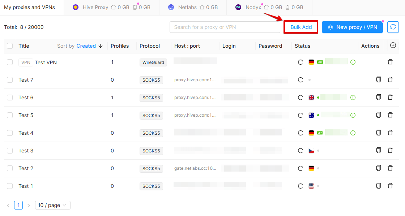Copy the Test 1 proxy

pos(378,186)
